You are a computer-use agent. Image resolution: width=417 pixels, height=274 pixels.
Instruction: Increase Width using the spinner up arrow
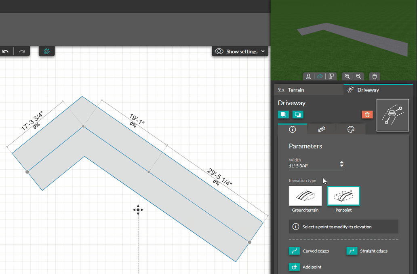(x=342, y=162)
